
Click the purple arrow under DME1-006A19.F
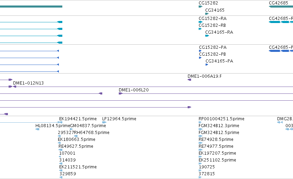click(x=189, y=80)
